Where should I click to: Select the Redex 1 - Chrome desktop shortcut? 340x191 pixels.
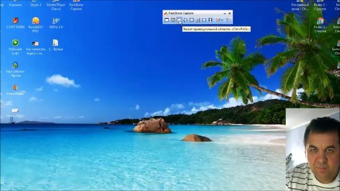(x=320, y=25)
